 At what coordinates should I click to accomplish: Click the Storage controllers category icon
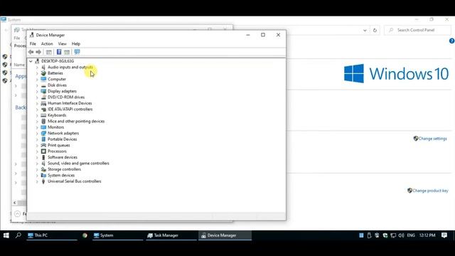(x=43, y=169)
